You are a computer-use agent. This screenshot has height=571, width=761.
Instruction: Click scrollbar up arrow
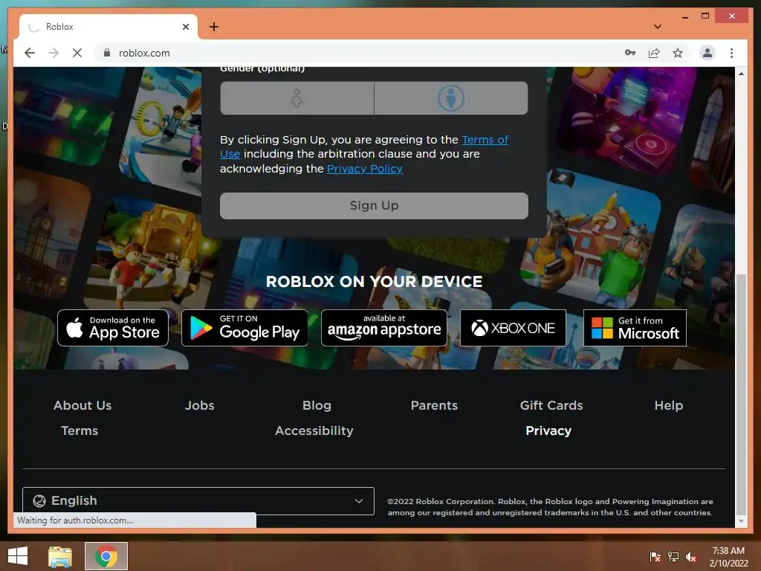pyautogui.click(x=741, y=74)
